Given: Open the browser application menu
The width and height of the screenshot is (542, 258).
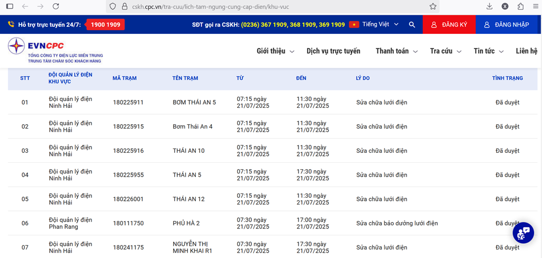Looking at the screenshot, I should [535, 6].
